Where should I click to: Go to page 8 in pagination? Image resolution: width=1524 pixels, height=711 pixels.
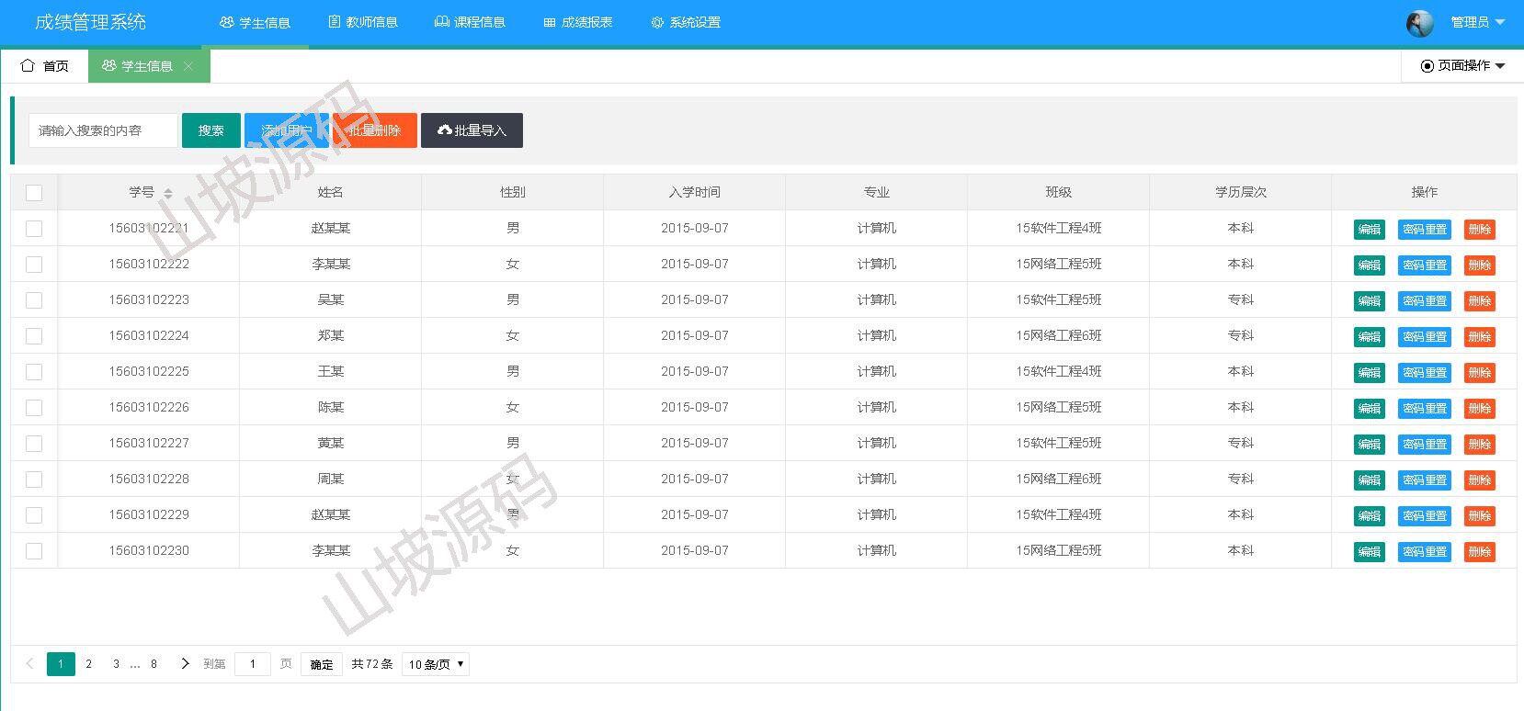[154, 663]
